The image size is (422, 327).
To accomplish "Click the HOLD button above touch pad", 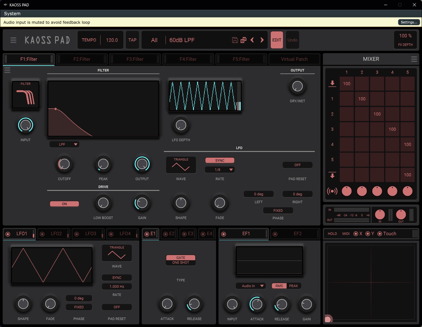I will pos(332,234).
